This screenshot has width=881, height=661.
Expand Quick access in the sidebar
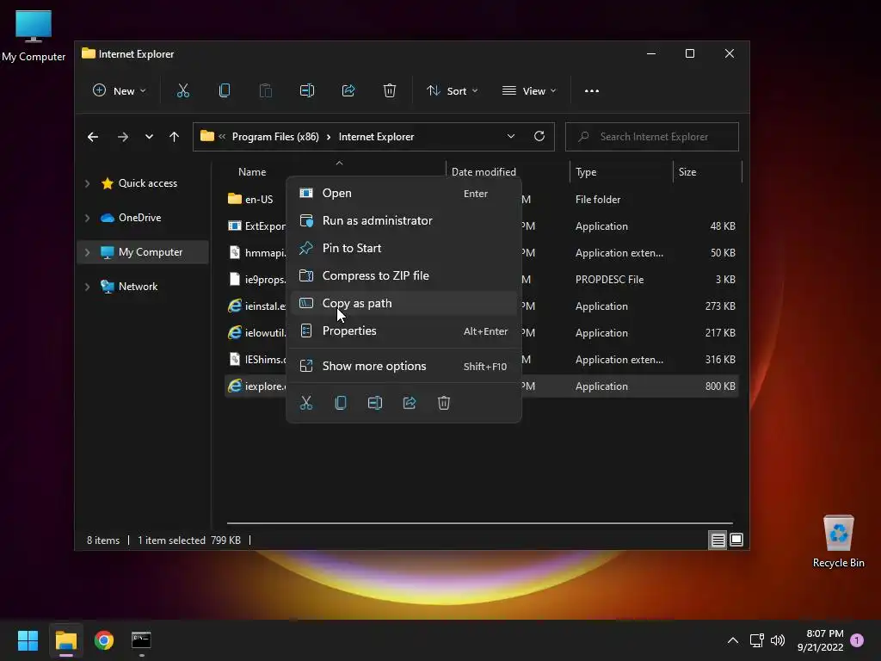tap(87, 183)
